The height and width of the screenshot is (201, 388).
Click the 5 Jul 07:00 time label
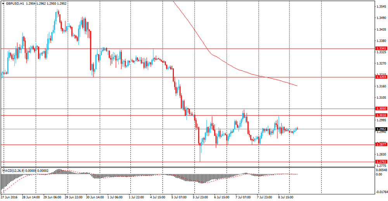(179, 197)
